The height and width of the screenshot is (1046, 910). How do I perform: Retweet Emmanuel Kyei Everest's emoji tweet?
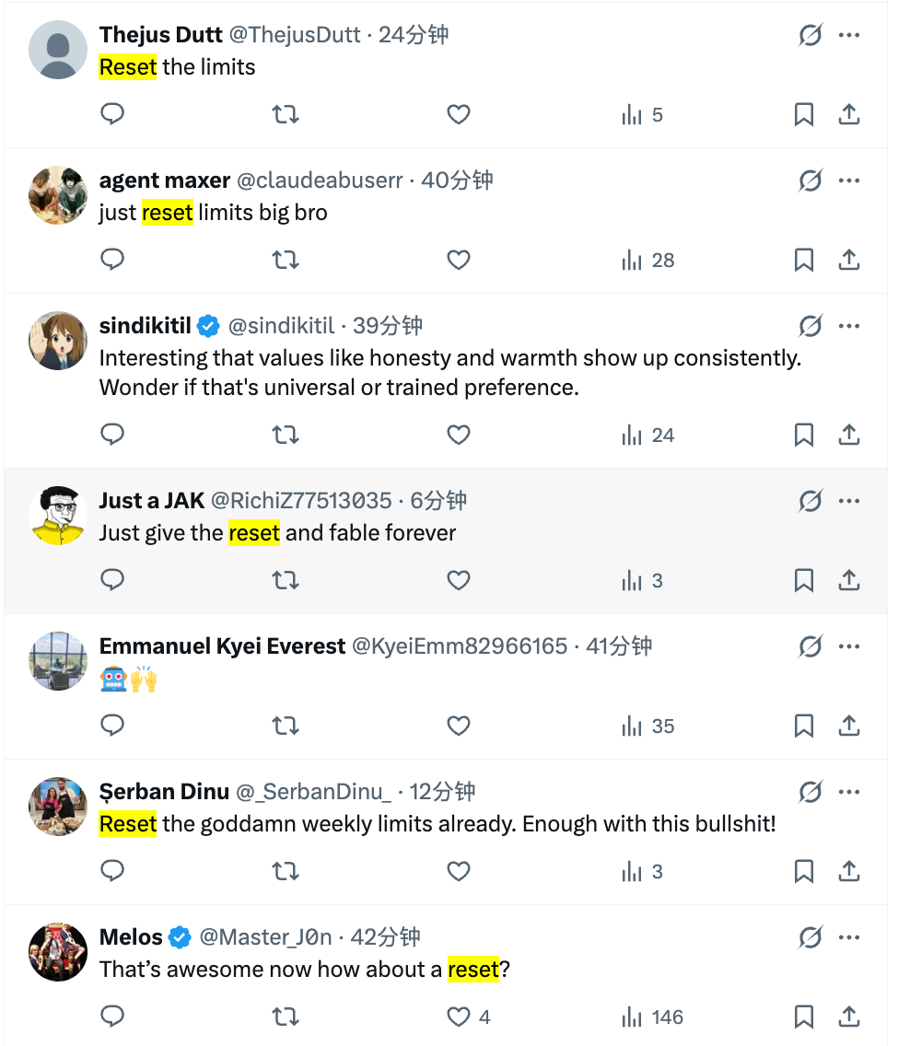(x=286, y=726)
